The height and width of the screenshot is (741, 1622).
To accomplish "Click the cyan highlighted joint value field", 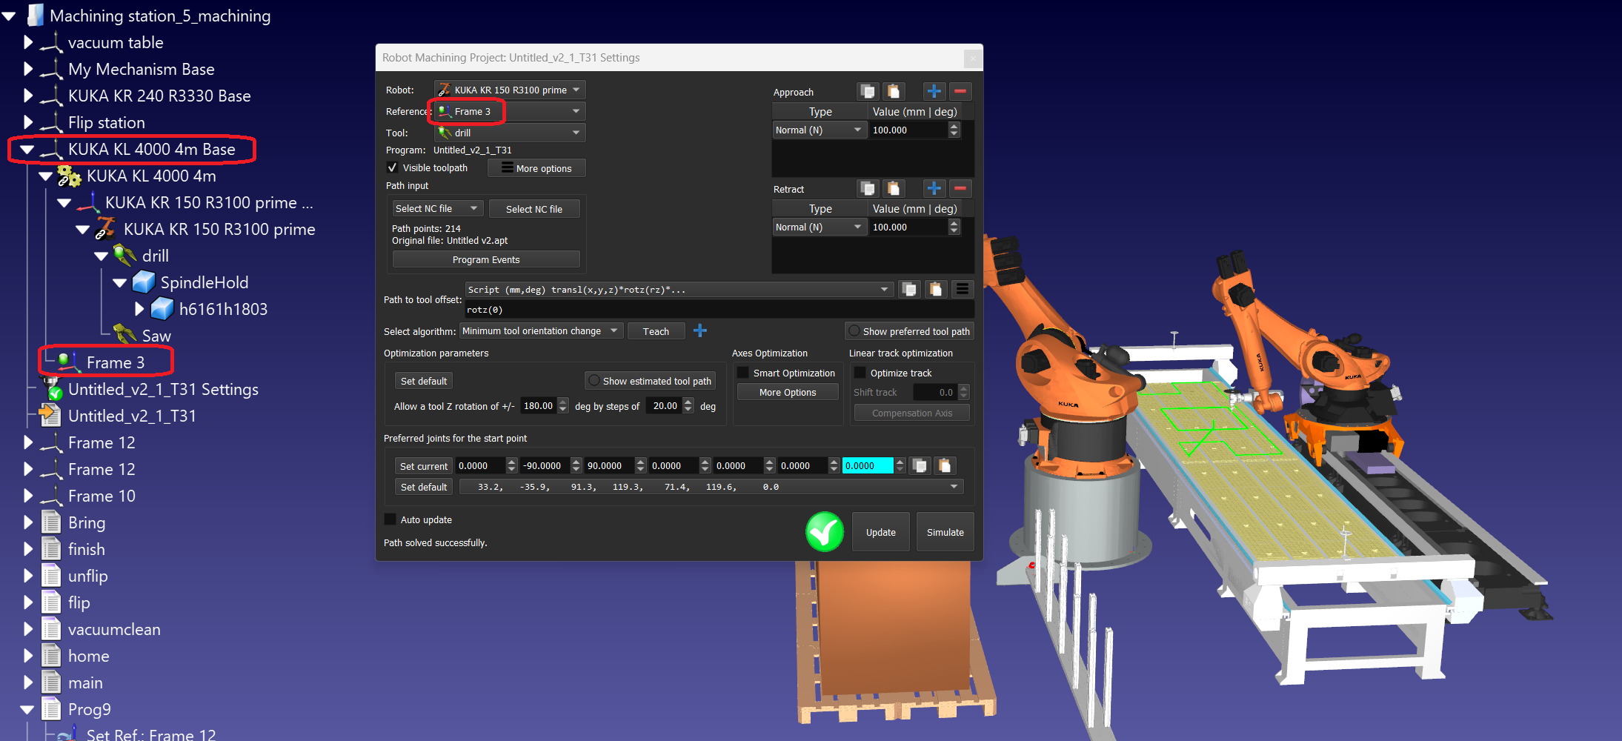I will (866, 466).
